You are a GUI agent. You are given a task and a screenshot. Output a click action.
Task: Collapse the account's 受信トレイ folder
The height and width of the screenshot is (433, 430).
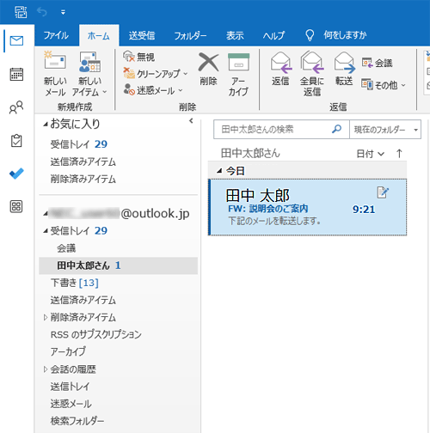[x=46, y=231]
